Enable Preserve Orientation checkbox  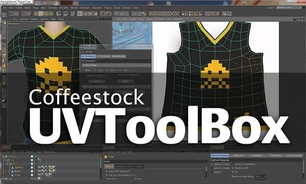(233, 164)
